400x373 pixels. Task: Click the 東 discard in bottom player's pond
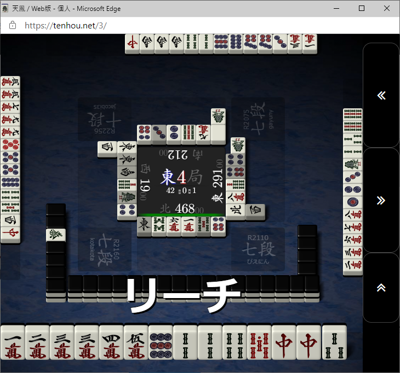point(145,226)
